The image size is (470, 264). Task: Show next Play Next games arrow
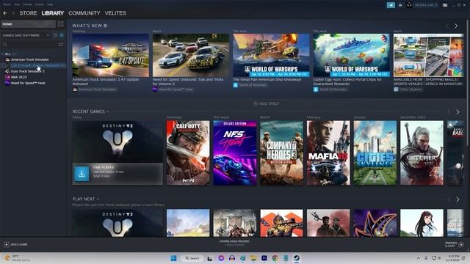(x=458, y=199)
